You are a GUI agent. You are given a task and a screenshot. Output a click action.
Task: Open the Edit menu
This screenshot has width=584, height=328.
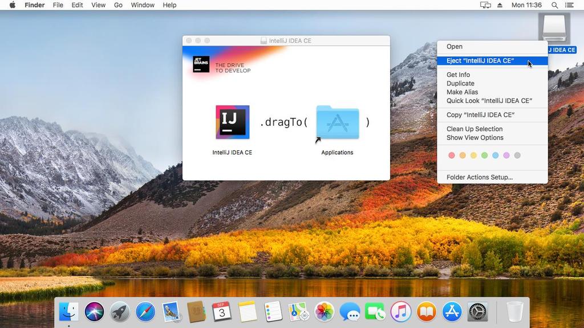77,5
